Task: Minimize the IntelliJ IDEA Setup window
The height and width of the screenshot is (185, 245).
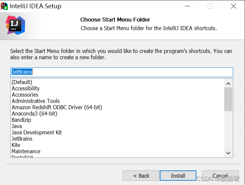Action: (187, 6)
